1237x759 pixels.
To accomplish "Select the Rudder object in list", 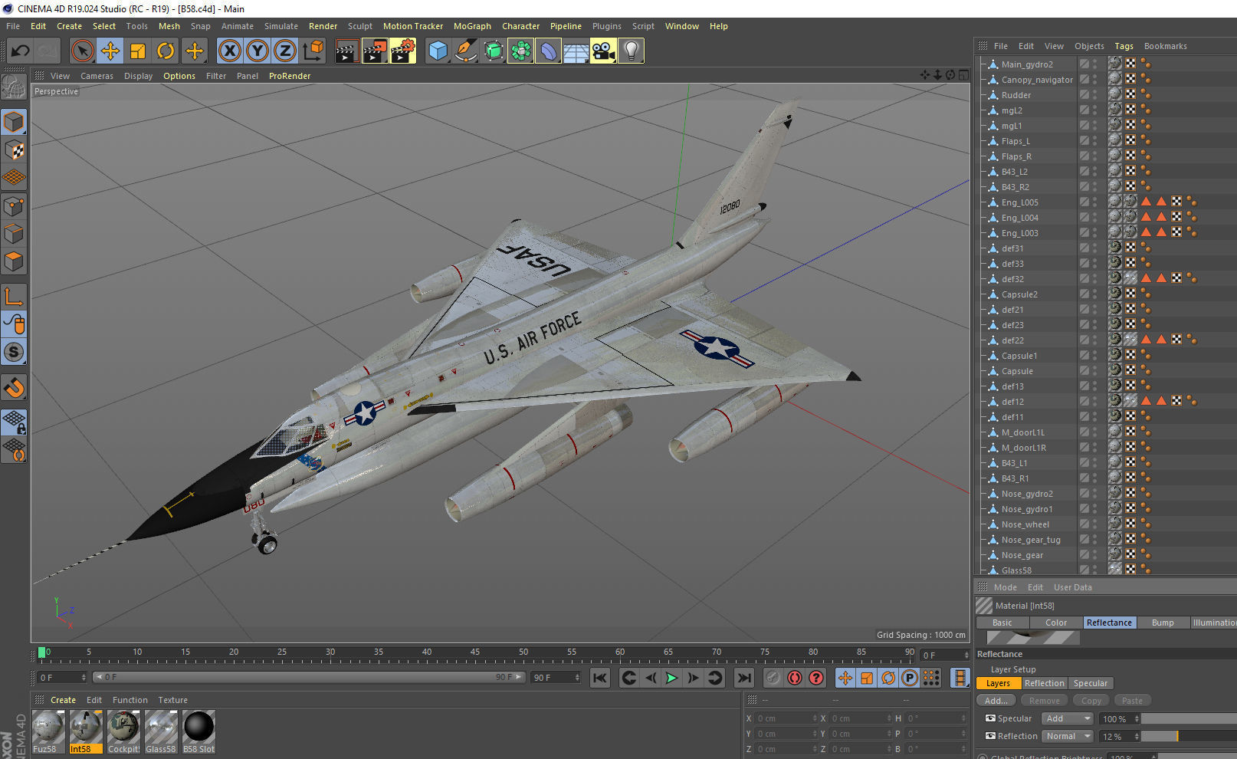I will pyautogui.click(x=1016, y=95).
